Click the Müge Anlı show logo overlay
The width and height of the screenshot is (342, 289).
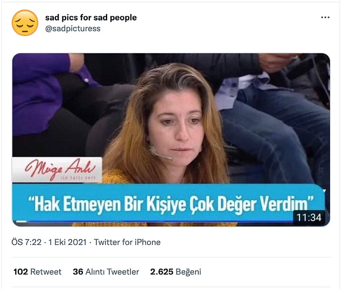click(57, 170)
